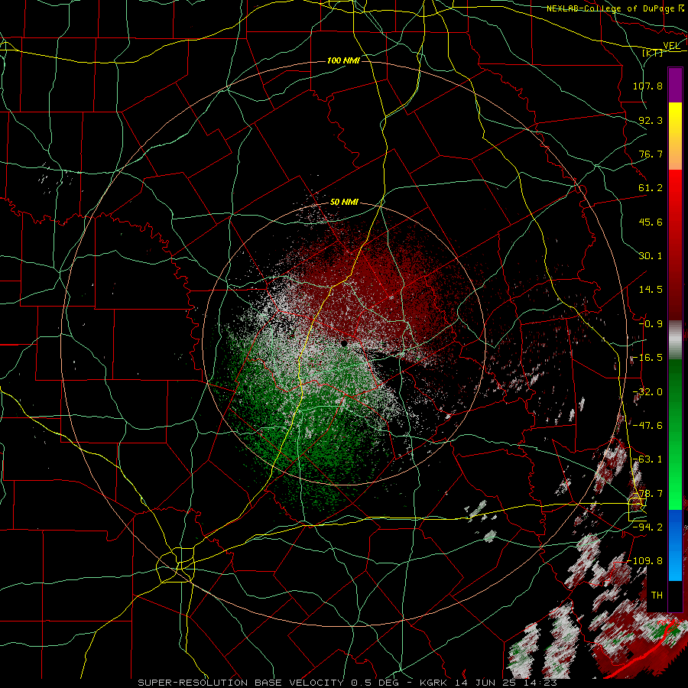Click the 76.7 velocity scale value
This screenshot has width=688, height=688.
click(651, 154)
